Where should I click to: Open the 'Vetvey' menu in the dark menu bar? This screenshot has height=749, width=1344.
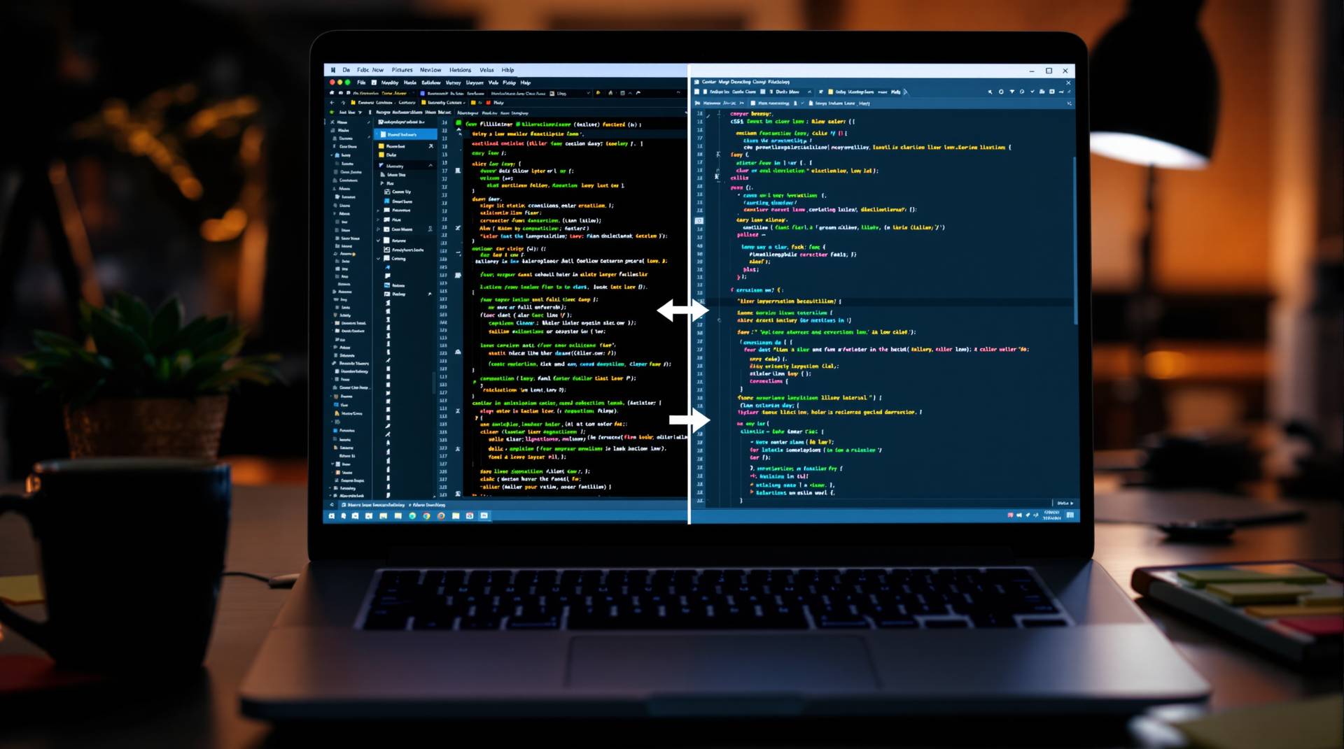point(453,83)
